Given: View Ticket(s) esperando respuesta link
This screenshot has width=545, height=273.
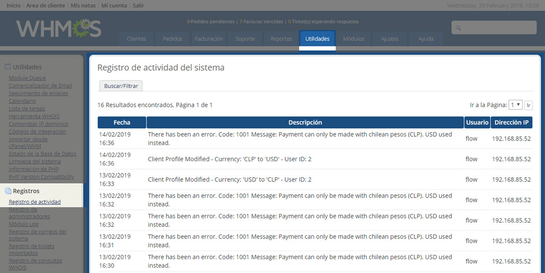Looking at the screenshot, I should pyautogui.click(x=323, y=21).
